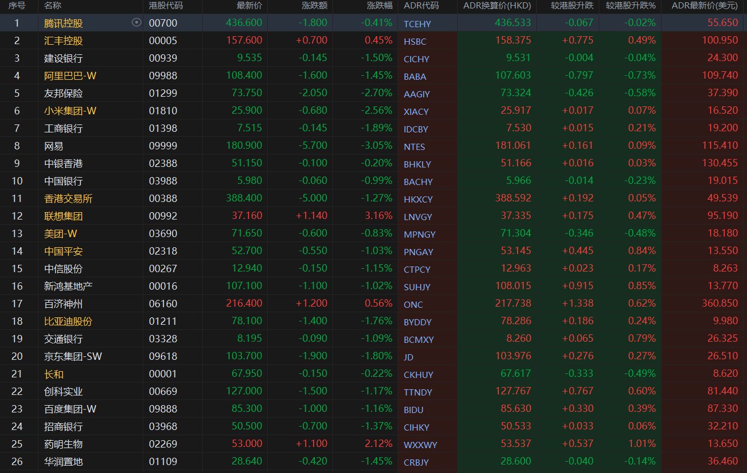Click ADR code ONC

pyautogui.click(x=413, y=305)
